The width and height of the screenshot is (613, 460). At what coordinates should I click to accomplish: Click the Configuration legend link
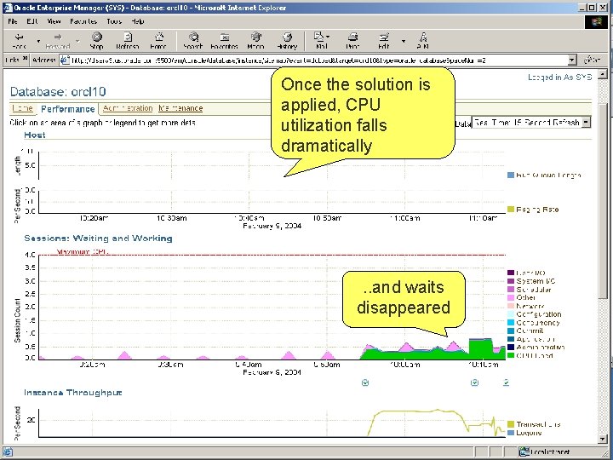click(x=539, y=314)
